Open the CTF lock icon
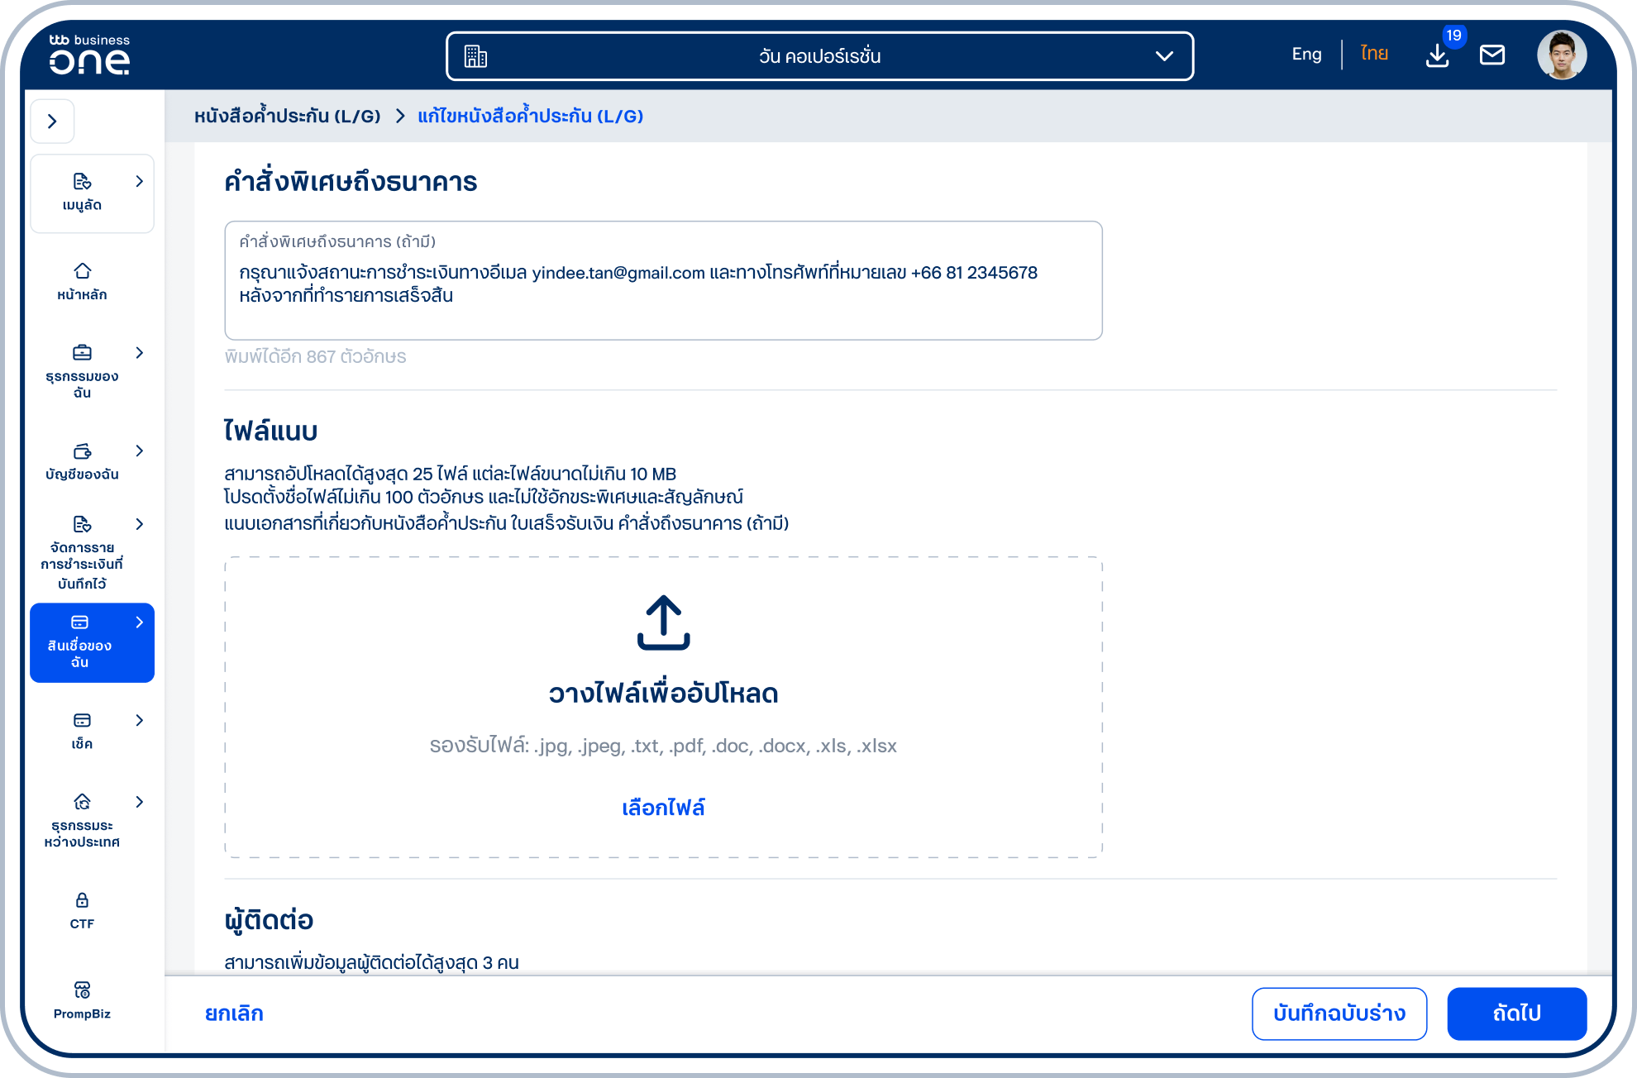1637x1078 pixels. click(x=82, y=899)
